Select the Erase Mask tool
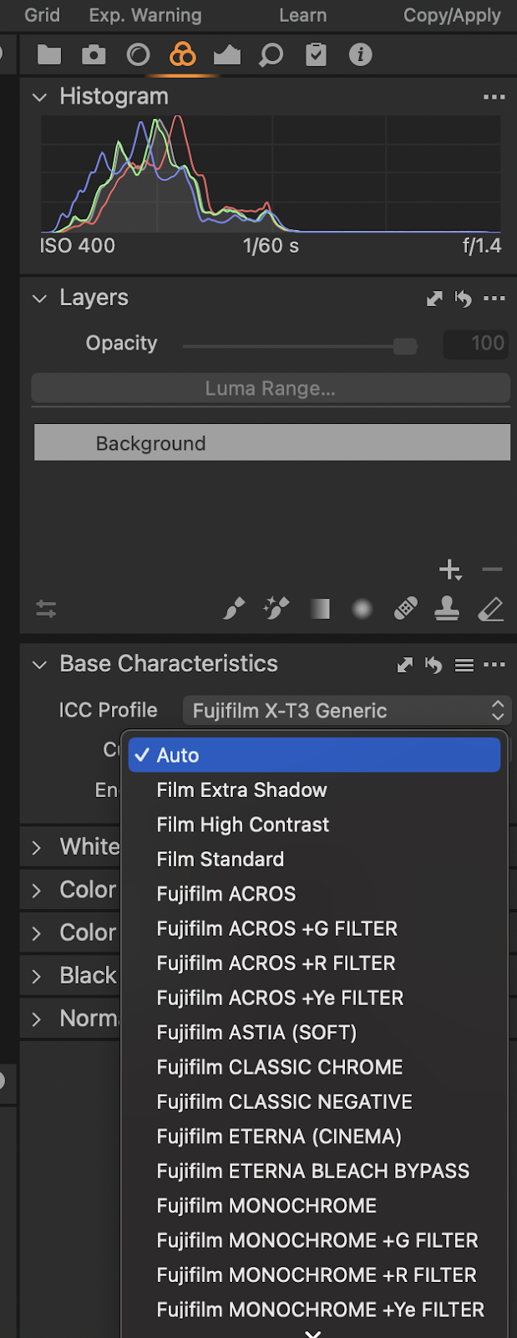The image size is (517, 1338). [x=491, y=609]
